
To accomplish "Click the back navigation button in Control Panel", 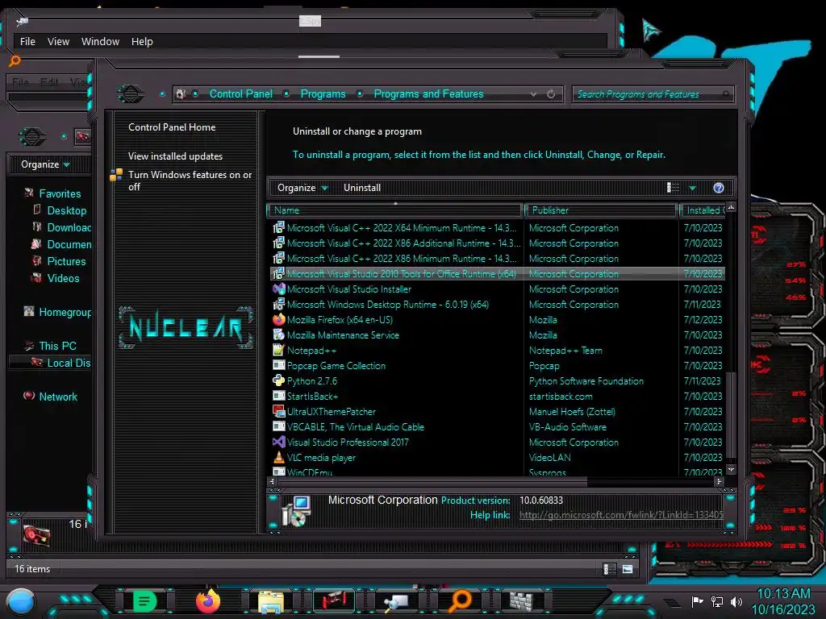I will point(131,94).
